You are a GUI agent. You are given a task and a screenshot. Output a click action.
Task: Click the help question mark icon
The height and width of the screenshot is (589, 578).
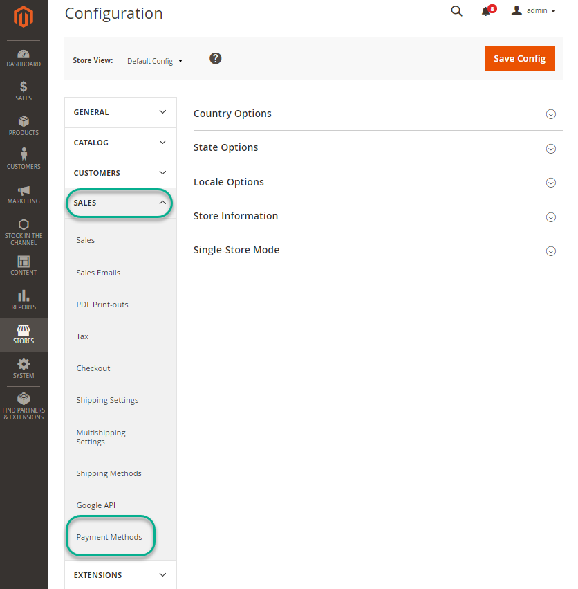215,58
